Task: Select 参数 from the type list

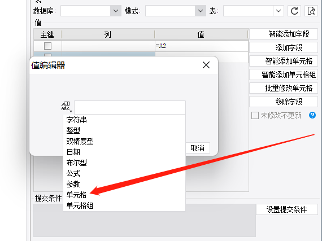Action: 124,184
